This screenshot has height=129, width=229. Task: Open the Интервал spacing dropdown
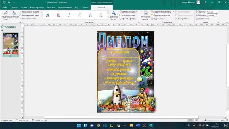(14, 15)
